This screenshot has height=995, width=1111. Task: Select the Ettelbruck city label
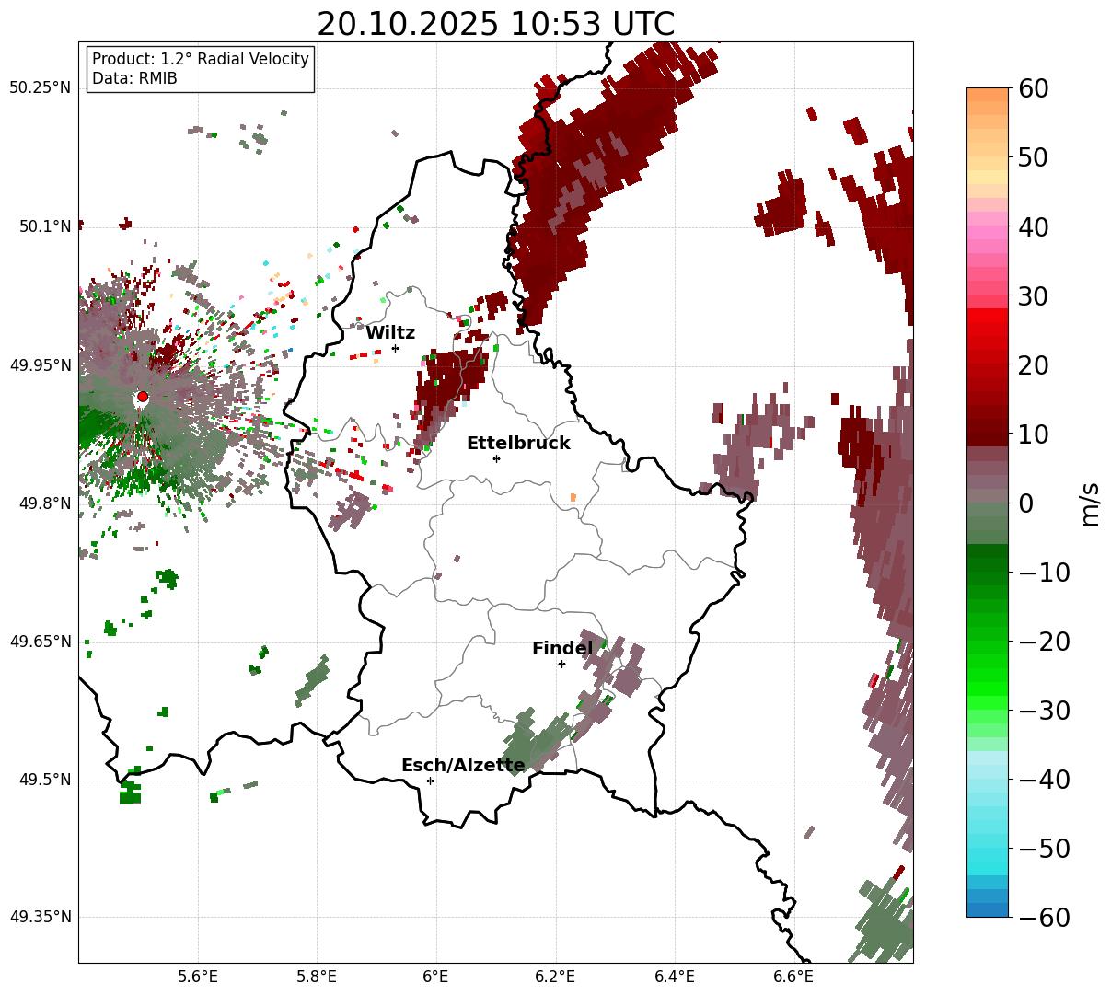coord(518,443)
